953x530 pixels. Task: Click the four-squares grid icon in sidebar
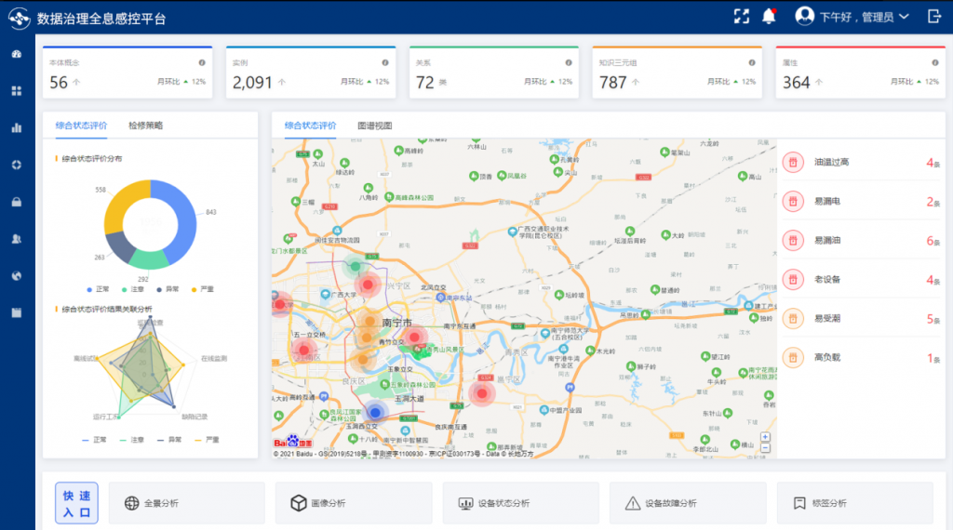[x=16, y=91]
